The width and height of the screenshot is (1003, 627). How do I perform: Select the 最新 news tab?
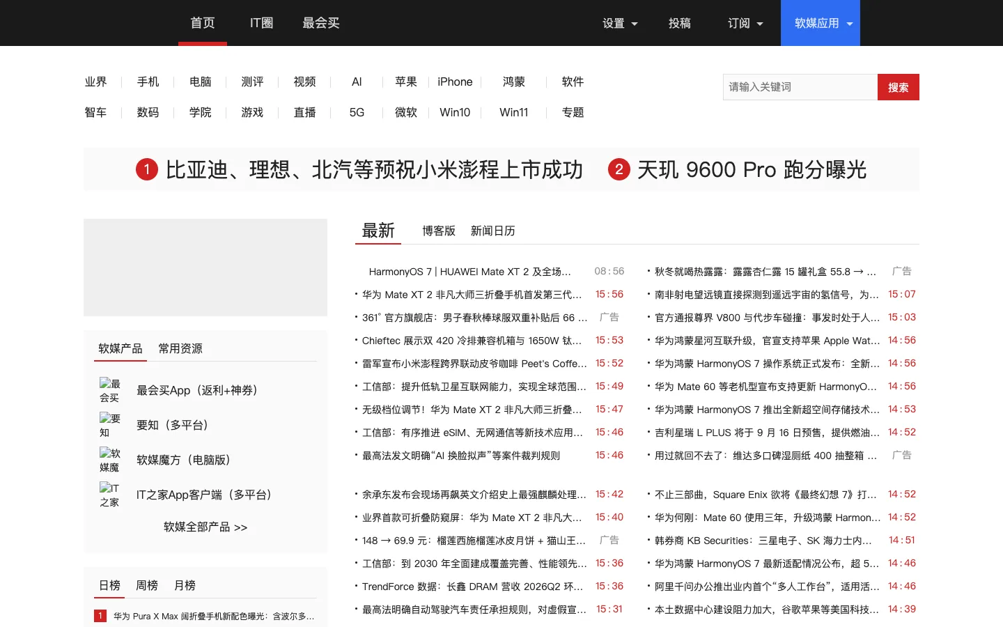[378, 231]
